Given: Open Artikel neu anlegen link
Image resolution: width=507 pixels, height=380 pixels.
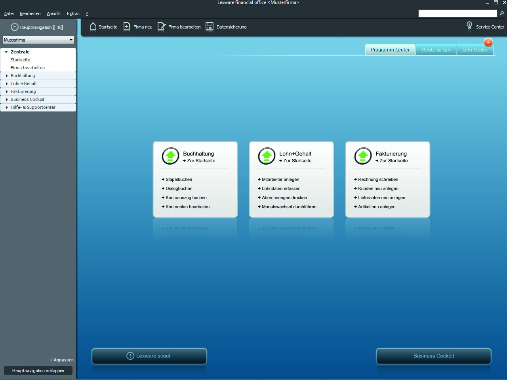Looking at the screenshot, I should [375, 207].
